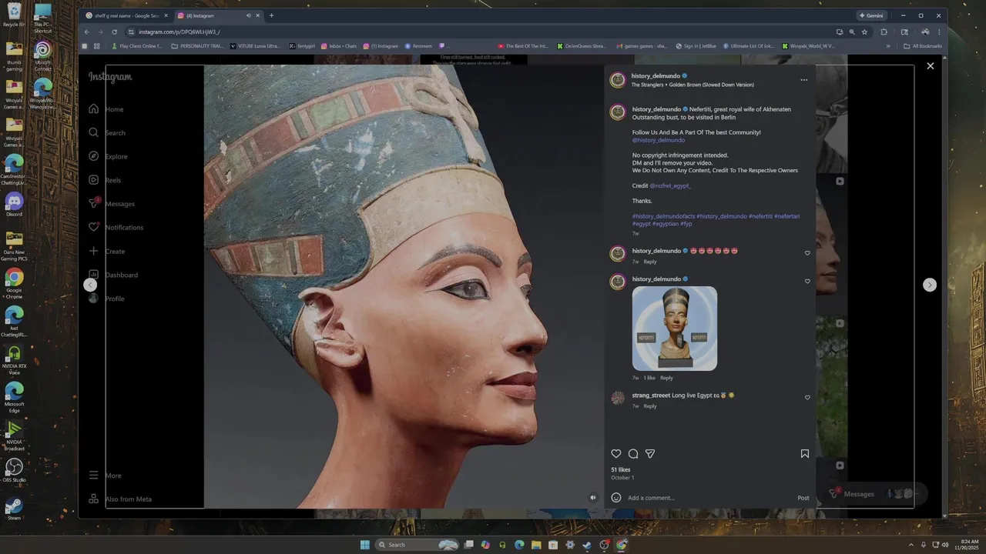
Task: Open post options three-dot menu
Action: [804, 80]
